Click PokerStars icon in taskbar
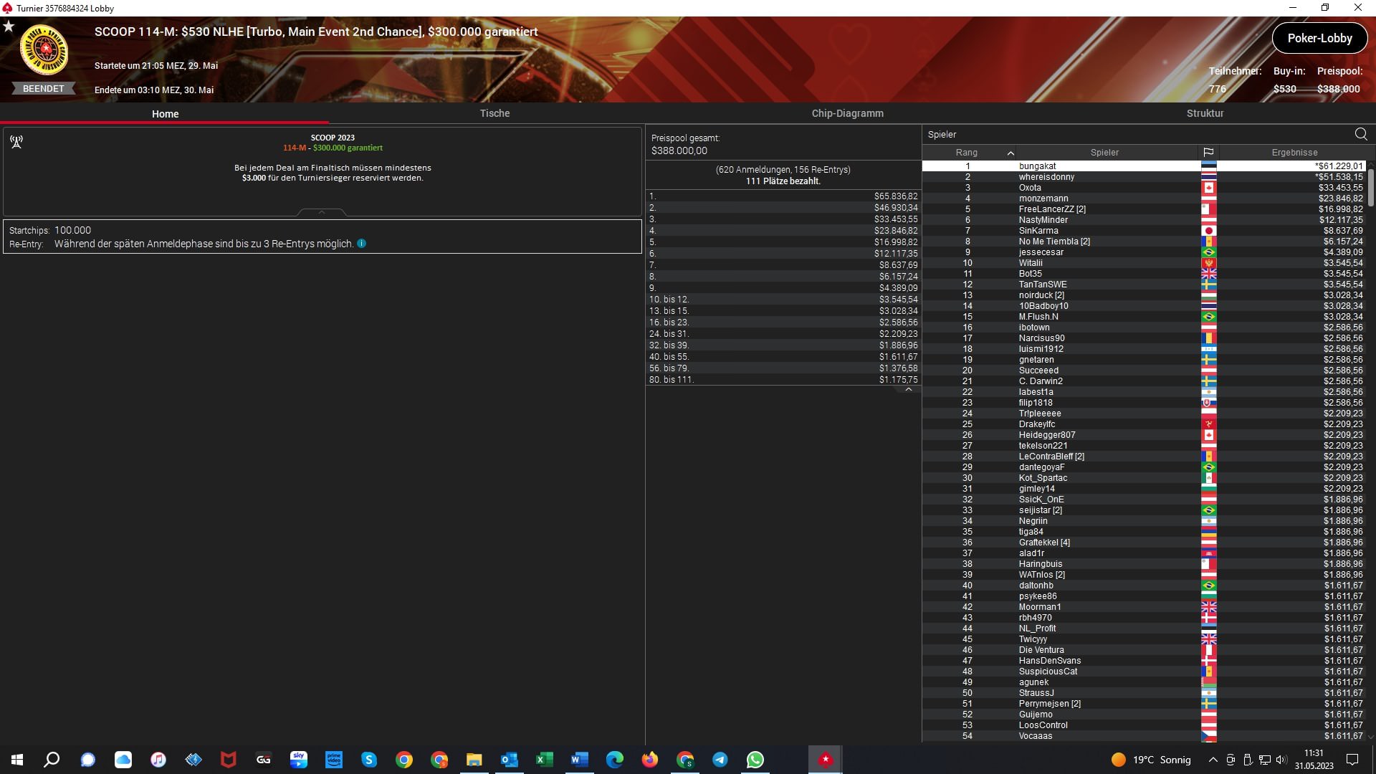The image size is (1376, 774). [x=826, y=760]
